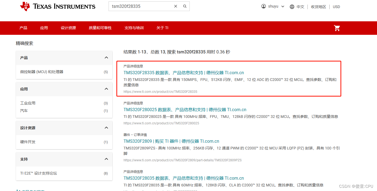Screen dimensions: 377x191
Task: Open the shopping cart icon
Action: [337, 28]
